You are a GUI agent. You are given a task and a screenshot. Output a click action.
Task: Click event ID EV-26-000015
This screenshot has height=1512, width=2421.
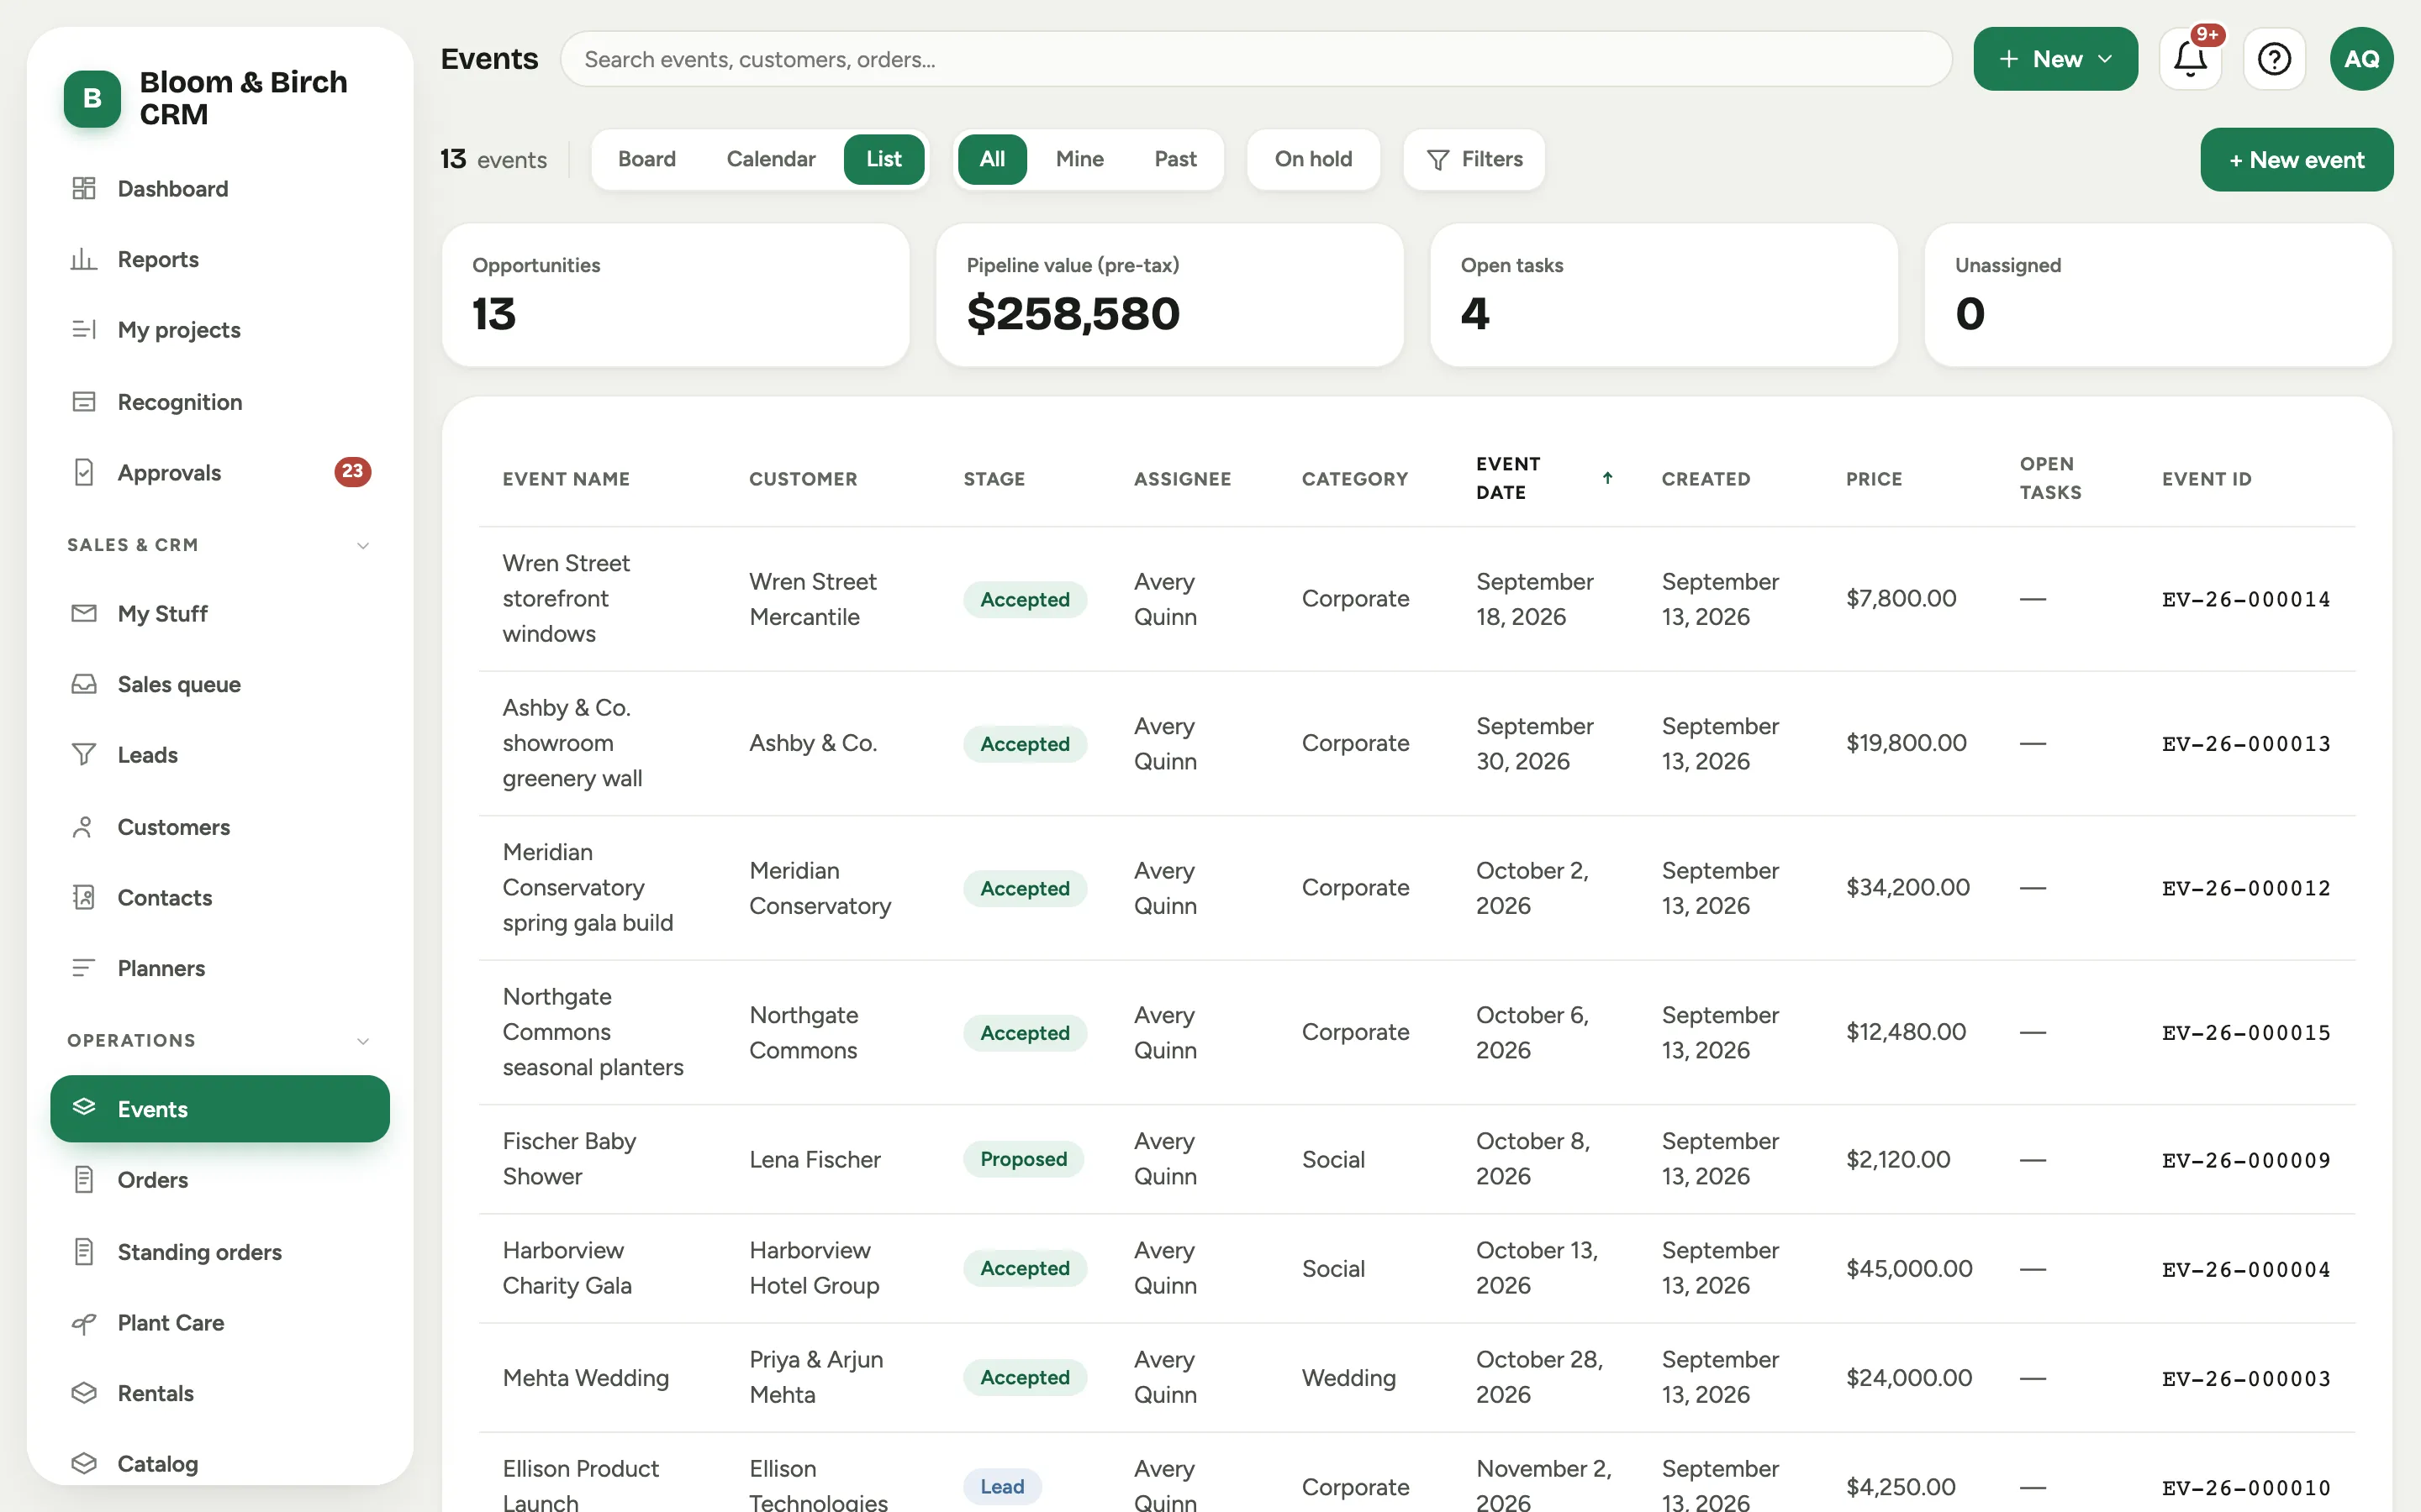(2246, 1032)
